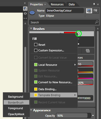101x119 pixels.
Task: Choose Reset from the Fill menu
Action: [x=54, y=45]
